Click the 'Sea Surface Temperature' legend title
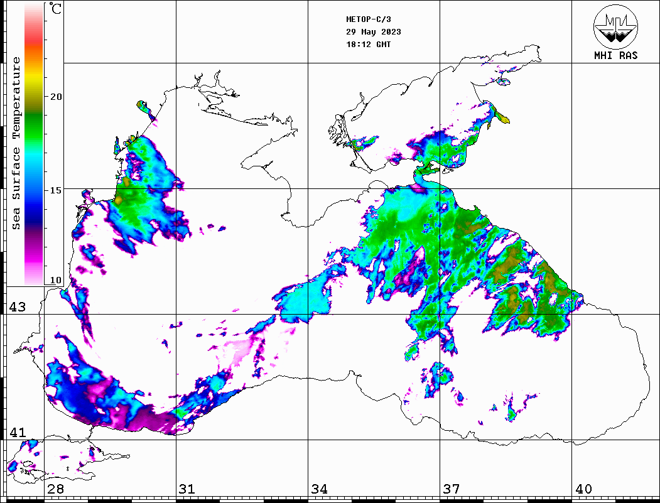The image size is (660, 503). 16,143
